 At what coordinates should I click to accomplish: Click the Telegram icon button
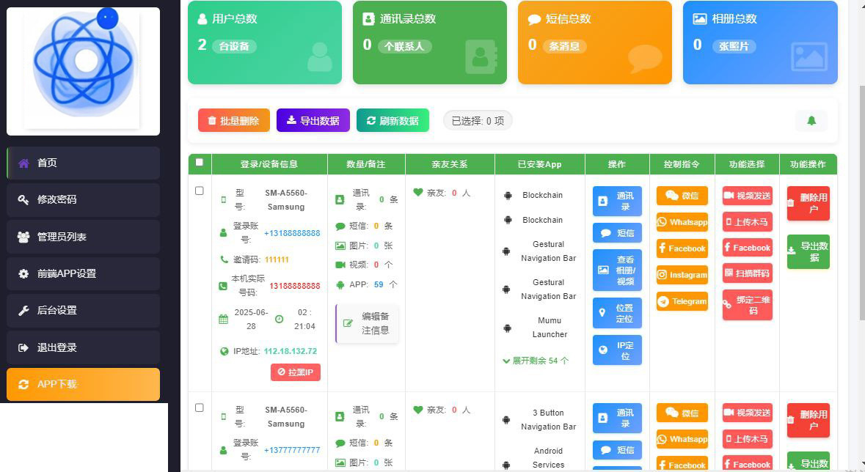pos(663,301)
